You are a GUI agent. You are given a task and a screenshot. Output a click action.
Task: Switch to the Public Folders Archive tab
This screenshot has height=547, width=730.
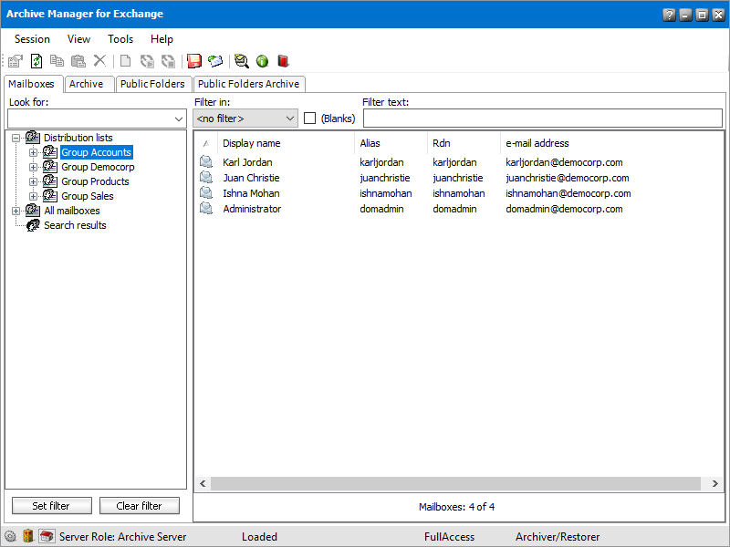(x=248, y=84)
